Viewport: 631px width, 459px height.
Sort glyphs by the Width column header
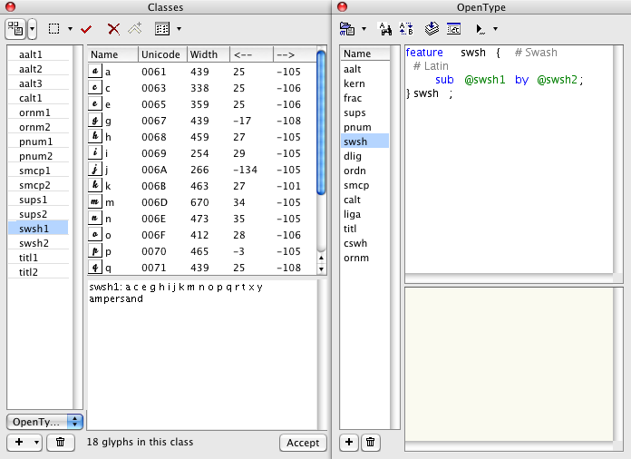(208, 54)
